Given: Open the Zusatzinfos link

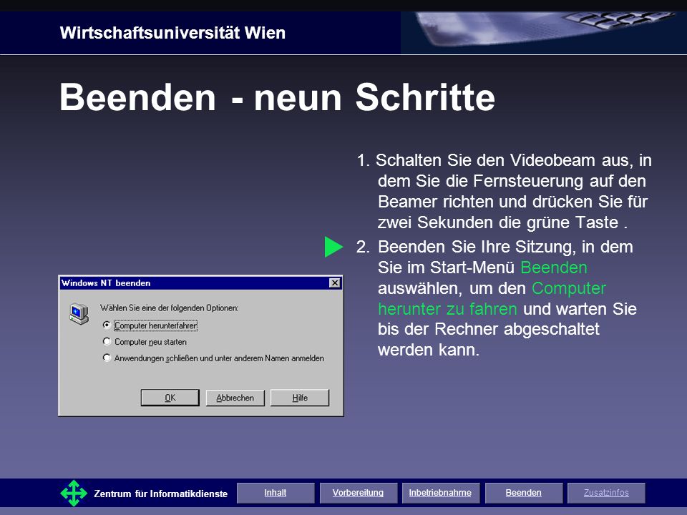Looking at the screenshot, I should point(606,493).
